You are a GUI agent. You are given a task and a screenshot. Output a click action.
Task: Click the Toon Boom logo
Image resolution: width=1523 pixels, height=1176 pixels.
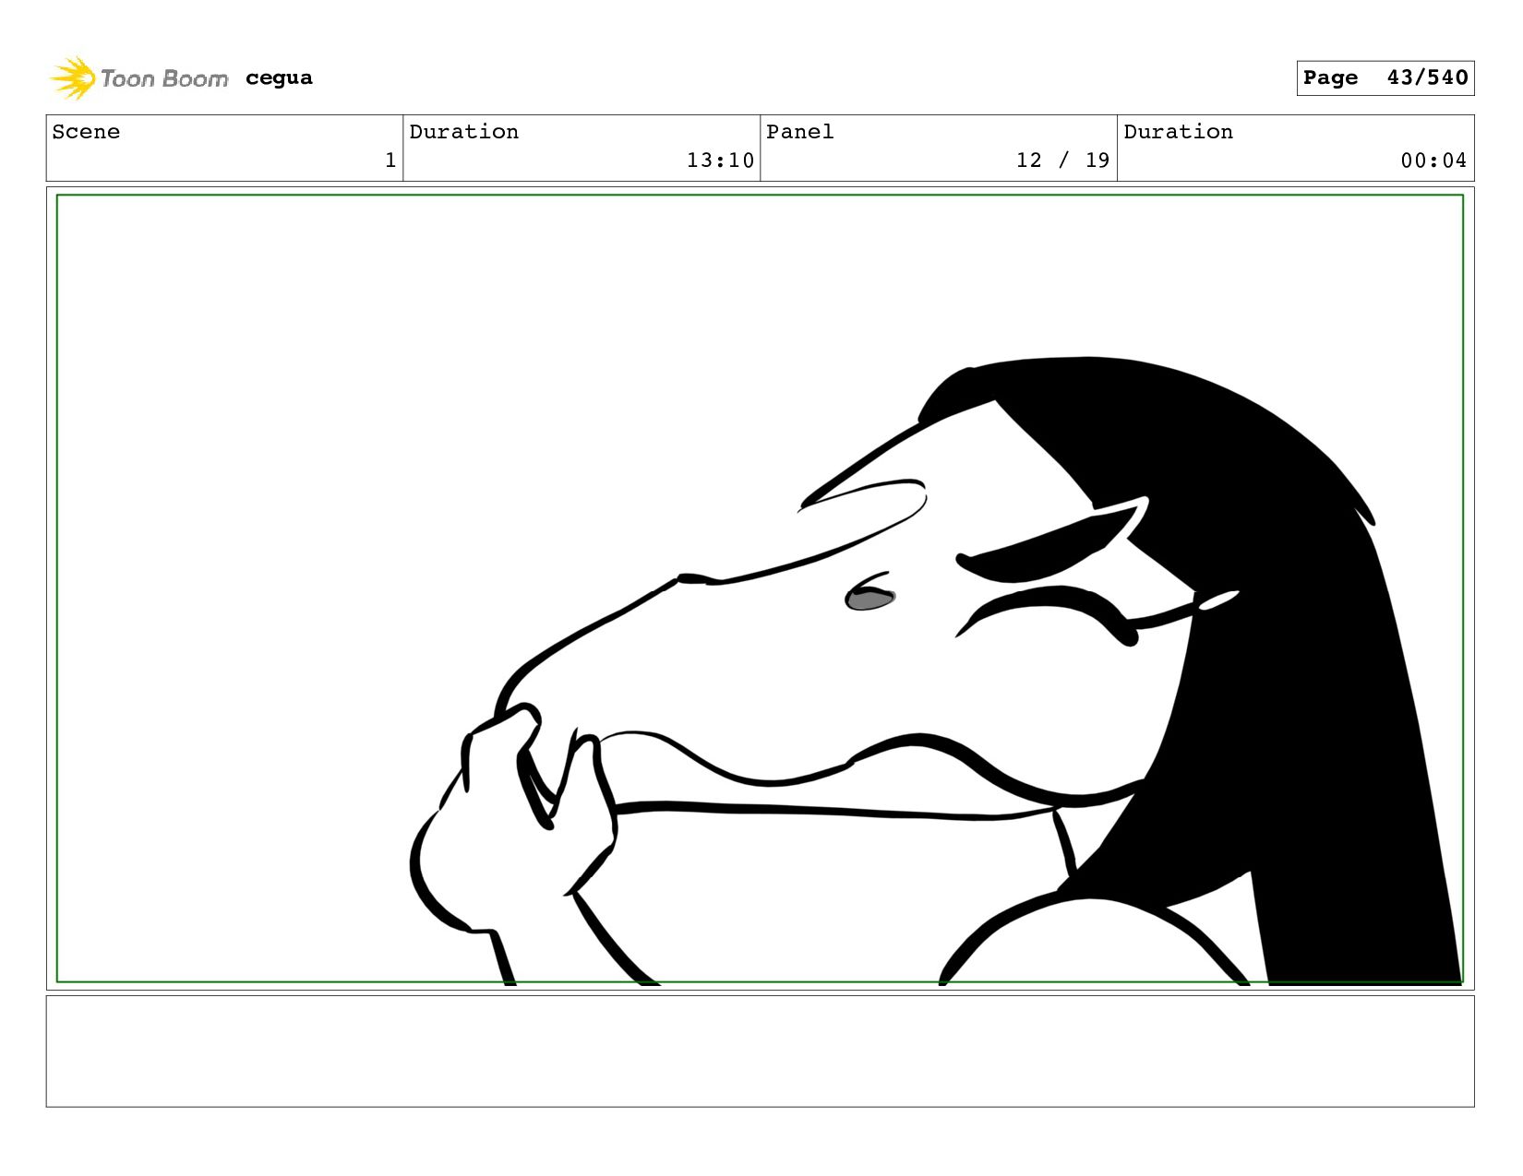pyautogui.click(x=138, y=78)
